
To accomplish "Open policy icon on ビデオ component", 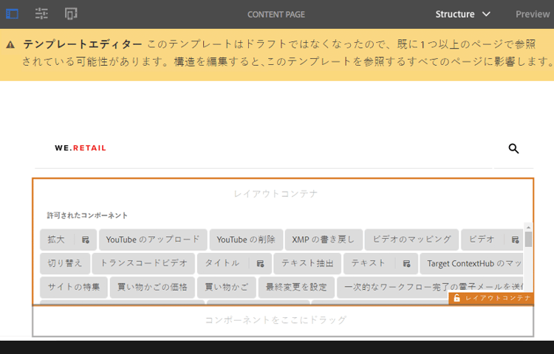I will click(x=515, y=240).
